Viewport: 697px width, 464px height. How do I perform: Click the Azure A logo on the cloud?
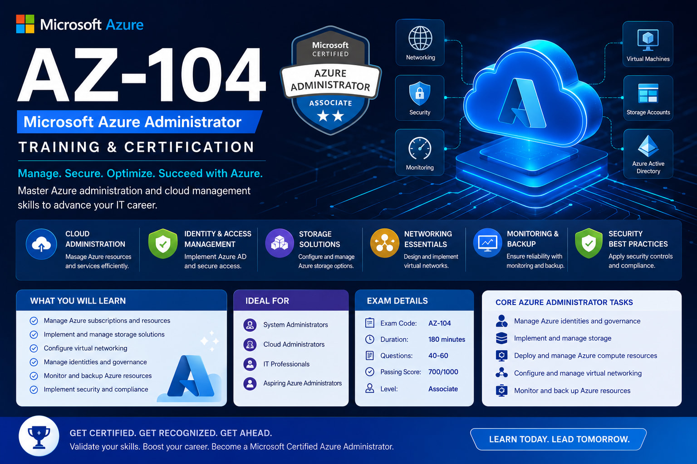(522, 102)
